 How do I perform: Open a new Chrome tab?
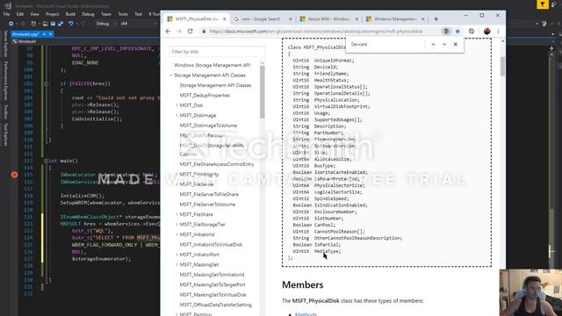click(x=436, y=19)
